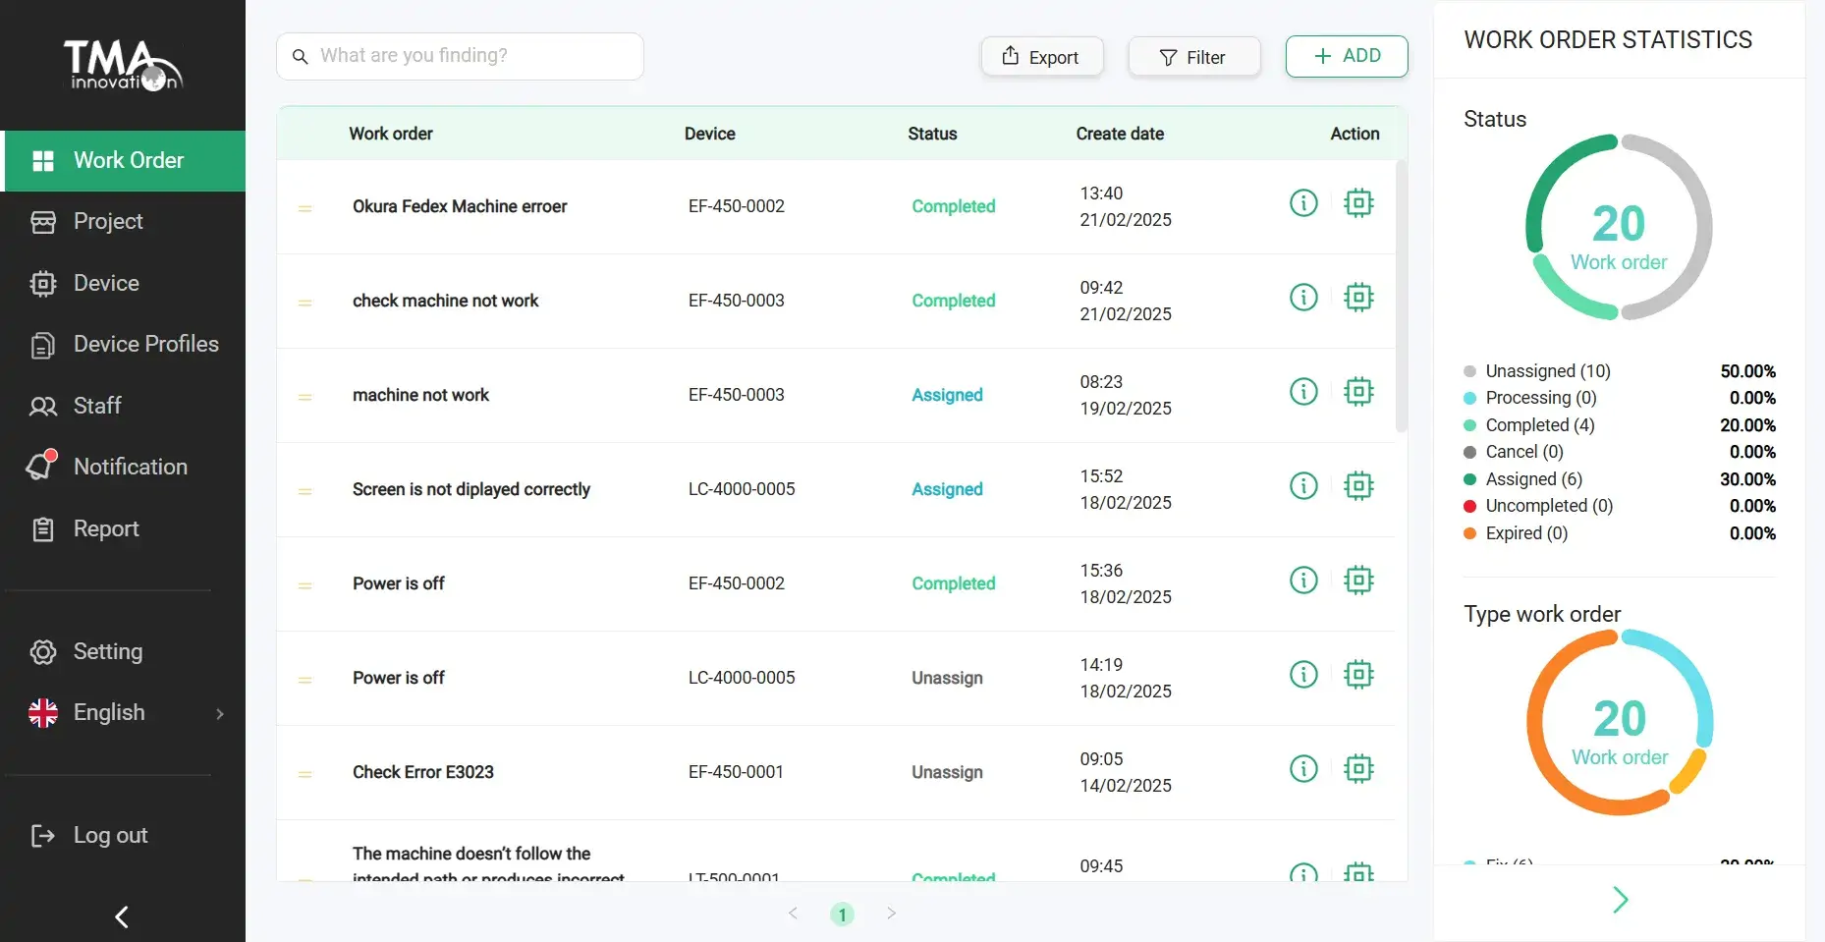Focus the 'What are you finding?' search field
The height and width of the screenshot is (942, 1825).
(x=471, y=57)
